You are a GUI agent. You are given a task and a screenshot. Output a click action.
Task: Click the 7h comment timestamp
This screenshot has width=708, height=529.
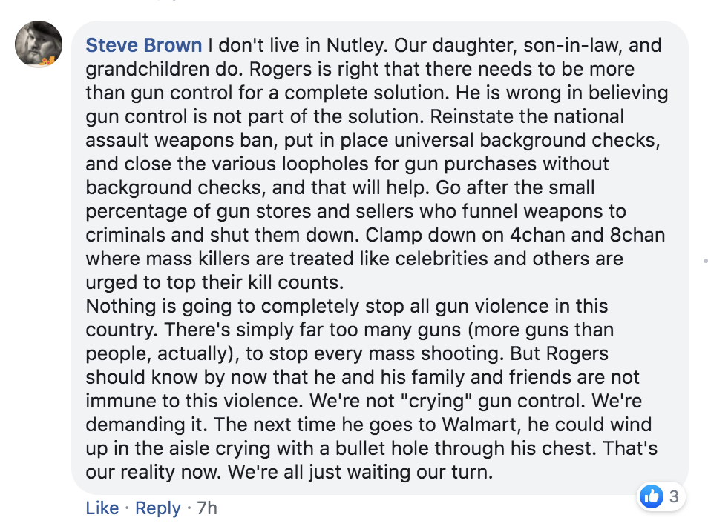tap(206, 508)
